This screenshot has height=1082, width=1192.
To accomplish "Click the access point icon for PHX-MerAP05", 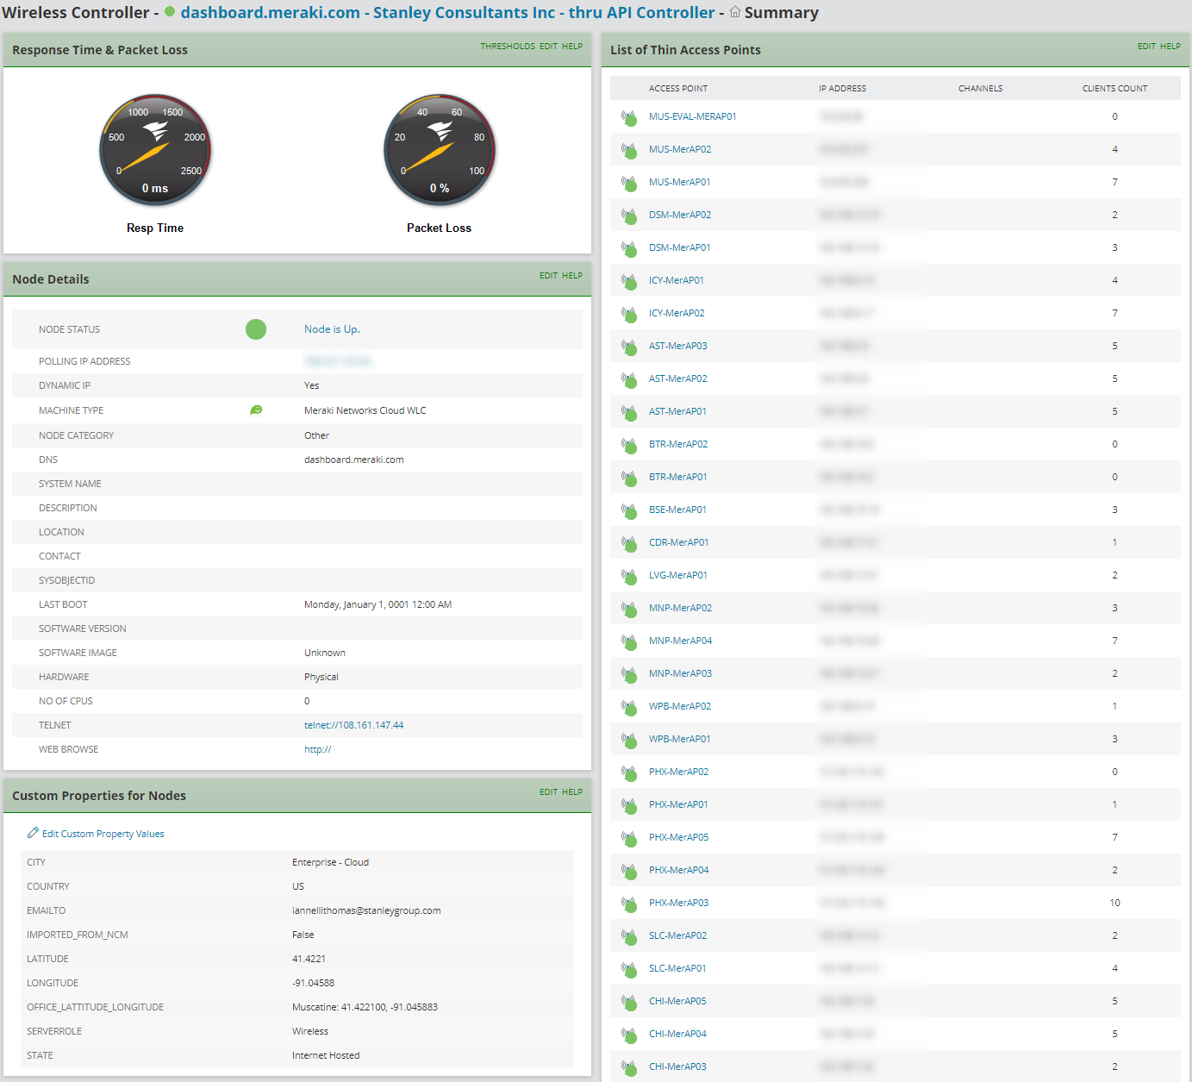I will click(x=629, y=838).
